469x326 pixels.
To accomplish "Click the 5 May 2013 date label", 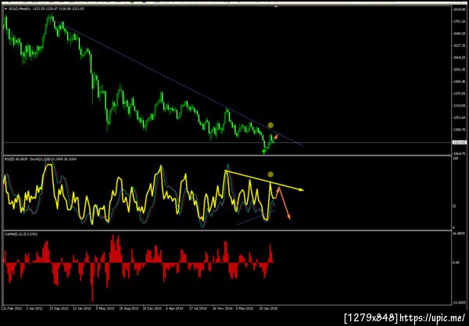I will tap(106, 308).
